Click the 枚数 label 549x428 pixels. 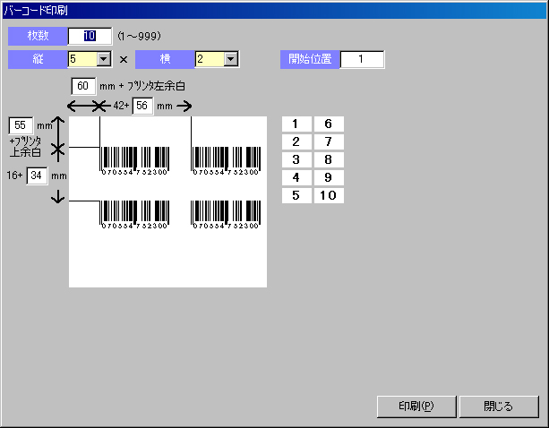click(x=38, y=36)
